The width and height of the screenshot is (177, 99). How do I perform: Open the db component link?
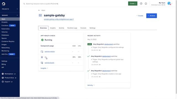45,57
